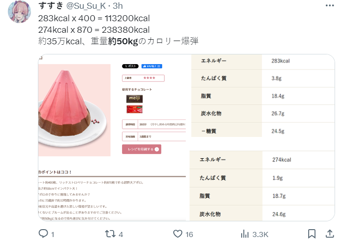Click the red strawberry chocolate package thumbnail
This screenshot has height=243, width=342.
point(134,109)
